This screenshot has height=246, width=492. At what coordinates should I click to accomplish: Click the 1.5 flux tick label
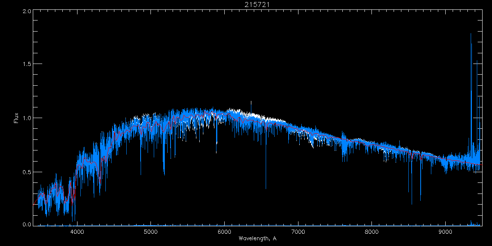(27, 64)
